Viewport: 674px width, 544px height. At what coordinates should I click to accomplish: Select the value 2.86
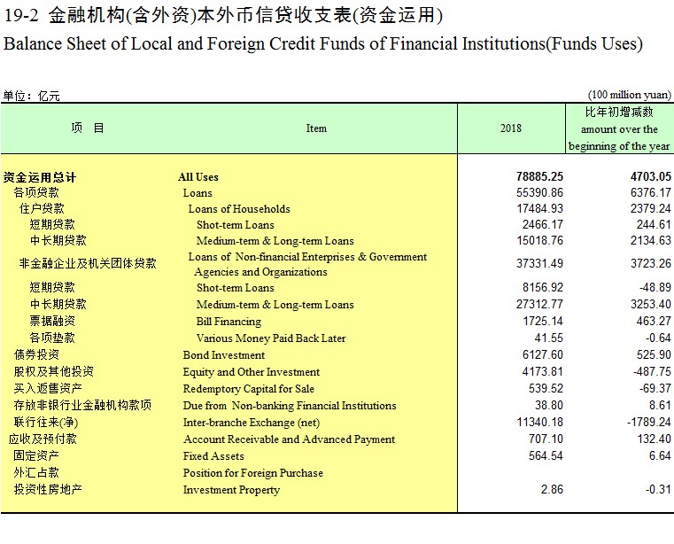[552, 489]
